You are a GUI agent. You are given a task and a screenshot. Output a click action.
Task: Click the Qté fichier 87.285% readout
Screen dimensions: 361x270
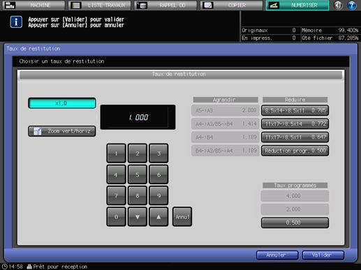(330, 38)
